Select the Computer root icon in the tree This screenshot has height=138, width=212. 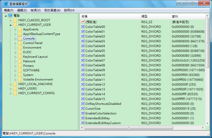(10, 16)
